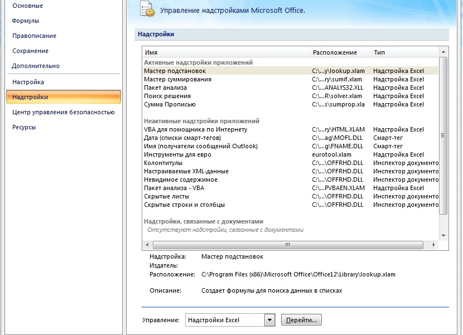The height and width of the screenshot is (335, 463).
Task: Open the Правописание options category
Action: click(34, 36)
